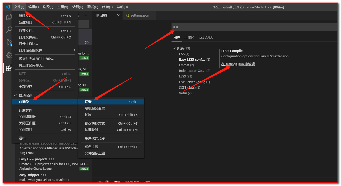Click the gear icon in extensions list
Image resolution: width=341 pixels, height=186 pixels.
coord(87,43)
